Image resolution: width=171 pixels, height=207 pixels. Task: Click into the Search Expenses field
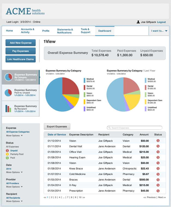pyautogui.click(x=135, y=128)
